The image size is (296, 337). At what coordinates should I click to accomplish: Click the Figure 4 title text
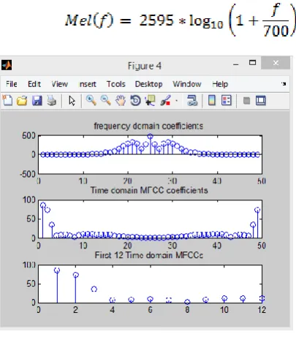coord(145,66)
